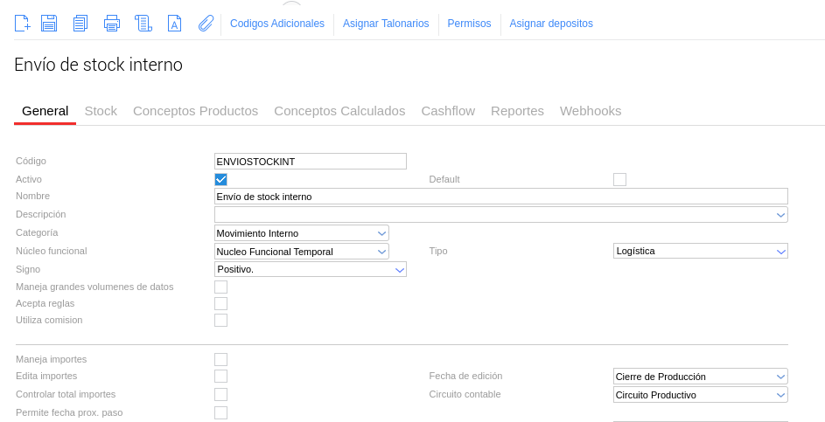The width and height of the screenshot is (825, 422).
Task: Click the Codigos Adicionales link
Action: click(x=277, y=24)
